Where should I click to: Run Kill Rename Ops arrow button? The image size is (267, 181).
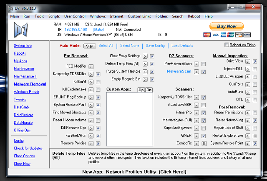click(x=91, y=128)
